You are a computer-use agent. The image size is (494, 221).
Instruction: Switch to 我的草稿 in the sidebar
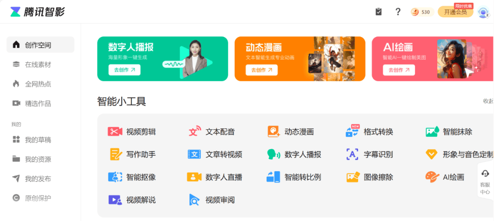pos(38,140)
